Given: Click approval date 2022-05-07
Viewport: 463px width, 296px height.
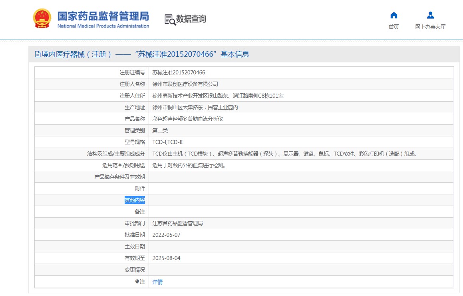Looking at the screenshot, I should point(166,235).
